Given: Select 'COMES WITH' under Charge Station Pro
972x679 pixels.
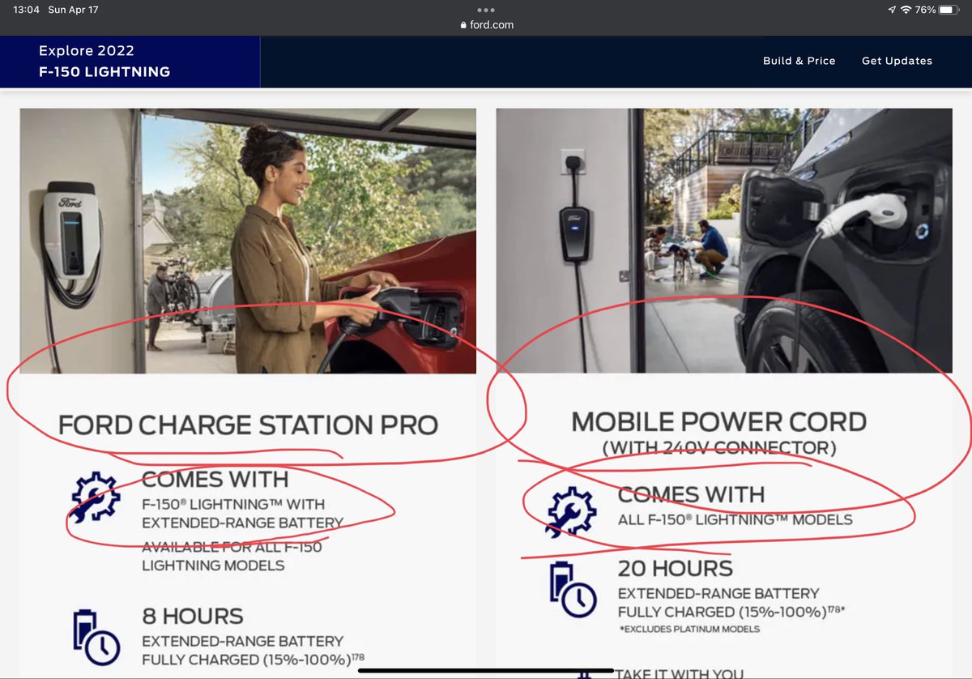Looking at the screenshot, I should click(215, 479).
